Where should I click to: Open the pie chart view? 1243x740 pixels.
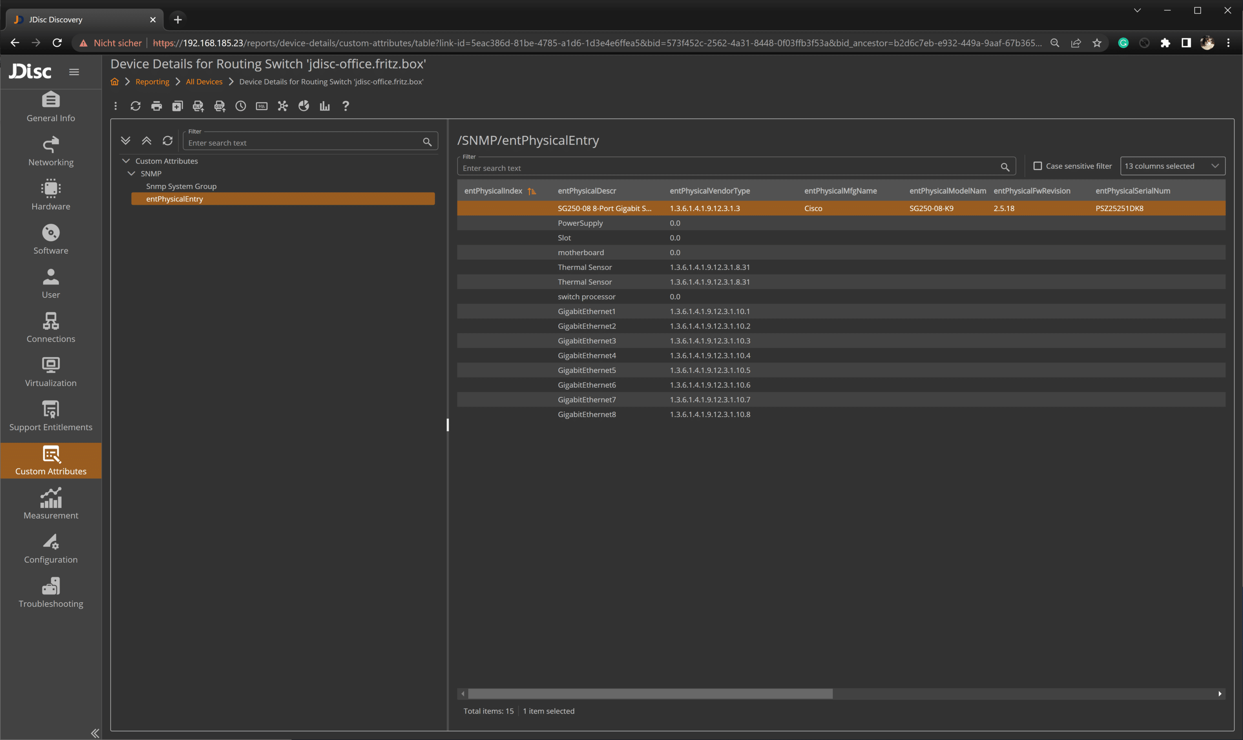304,106
